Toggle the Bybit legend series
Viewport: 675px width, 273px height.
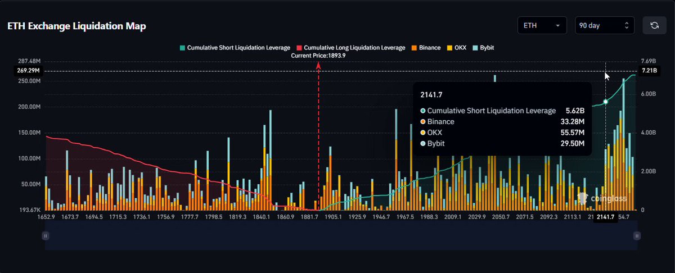[483, 48]
